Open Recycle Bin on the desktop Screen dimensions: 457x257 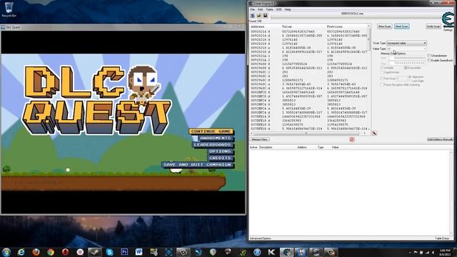click(x=9, y=9)
